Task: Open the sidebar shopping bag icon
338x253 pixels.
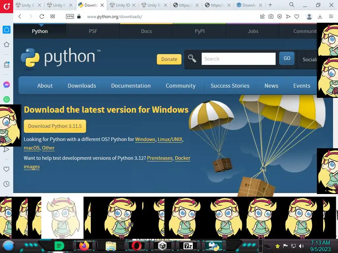Action: (x=7, y=65)
